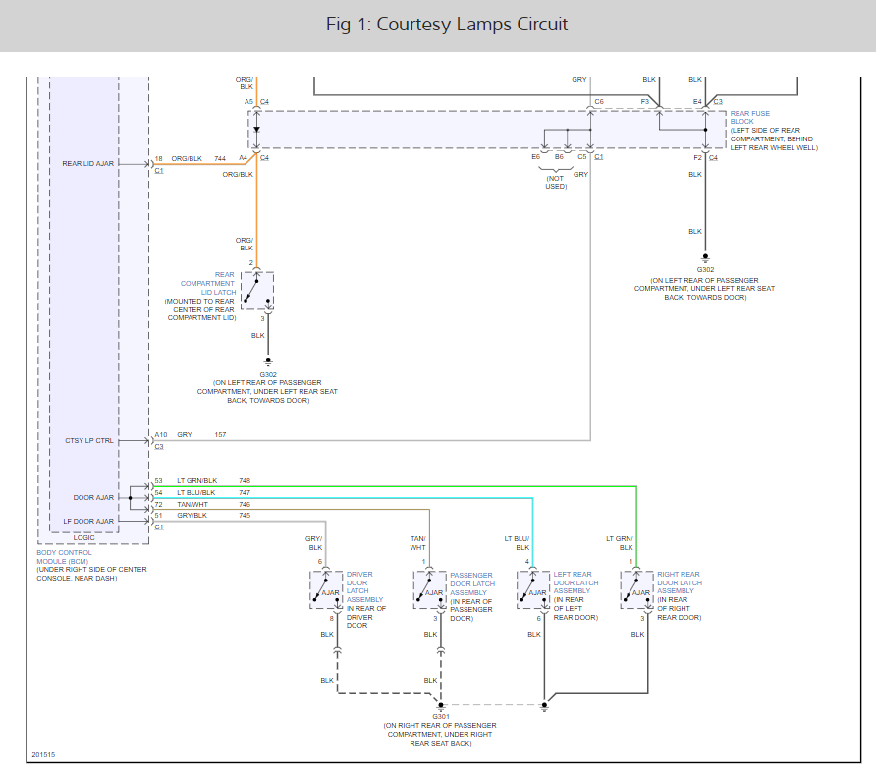Click the NOT USED terminals label

click(x=556, y=181)
